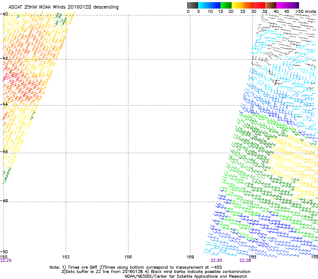Click the longitude label '150'
Screen dimensions: 318x279
(3, 257)
